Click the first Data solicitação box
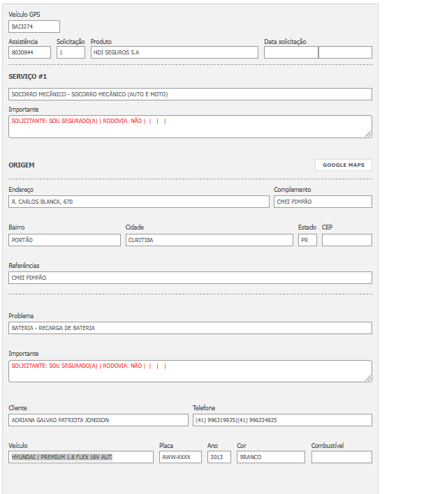The width and height of the screenshot is (433, 494). point(291,52)
